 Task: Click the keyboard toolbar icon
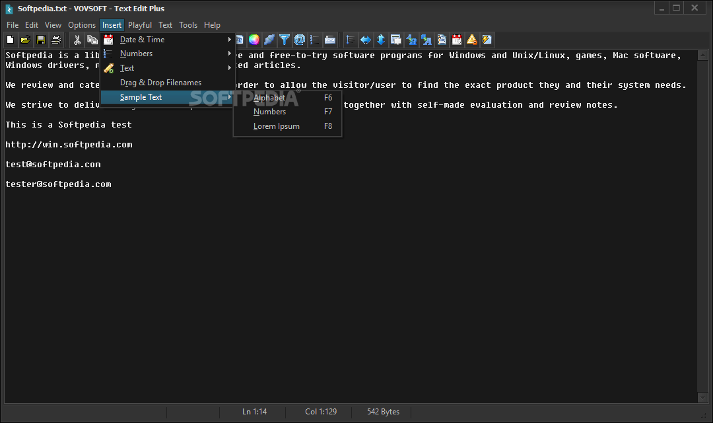[x=330, y=40]
